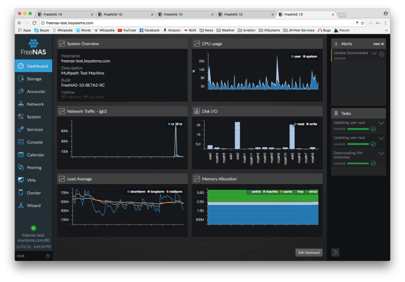Expand the Downloading VM templates task

[x=381, y=153]
